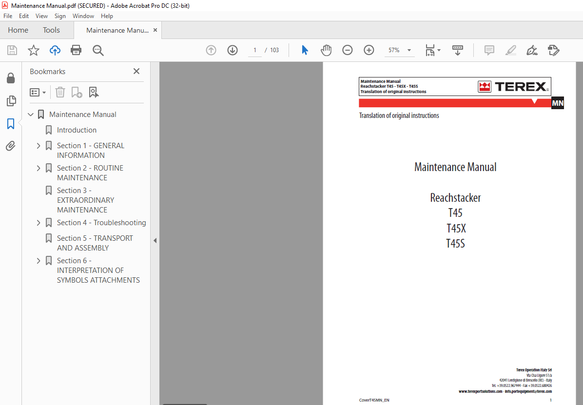This screenshot has height=405, width=583.
Task: Toggle Read mode scrolling icon
Action: point(457,50)
